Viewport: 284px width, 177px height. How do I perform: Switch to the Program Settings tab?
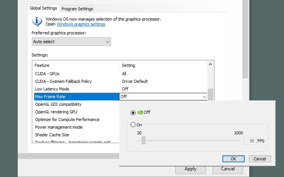point(77,8)
